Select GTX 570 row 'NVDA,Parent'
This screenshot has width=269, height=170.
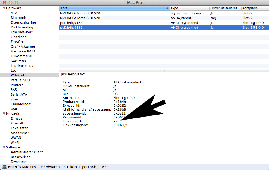click(x=164, y=18)
